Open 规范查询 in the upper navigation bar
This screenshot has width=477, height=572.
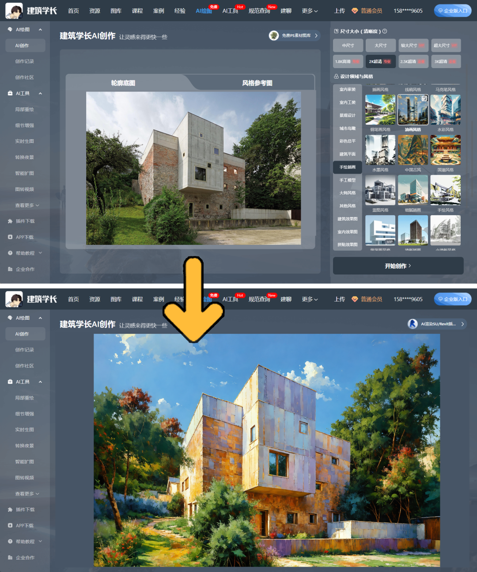coord(259,11)
